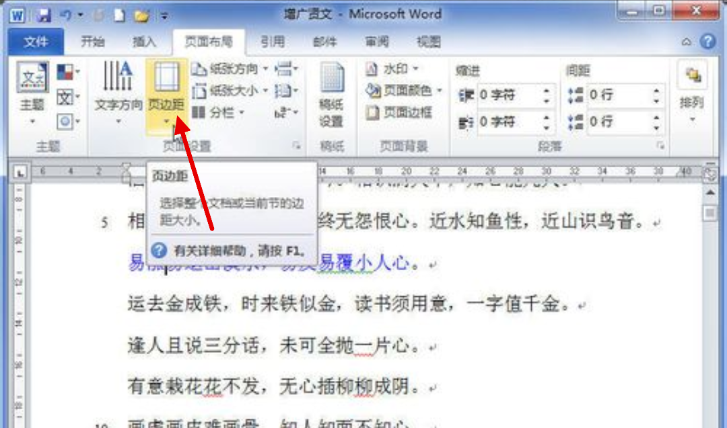The width and height of the screenshot is (727, 428).
Task: Launch Paragraph dialog launcher
Action: [660, 146]
